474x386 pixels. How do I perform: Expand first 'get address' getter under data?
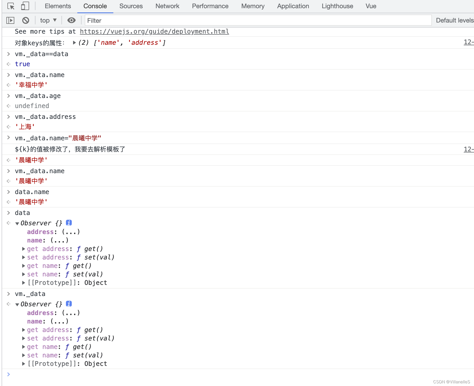click(x=24, y=249)
